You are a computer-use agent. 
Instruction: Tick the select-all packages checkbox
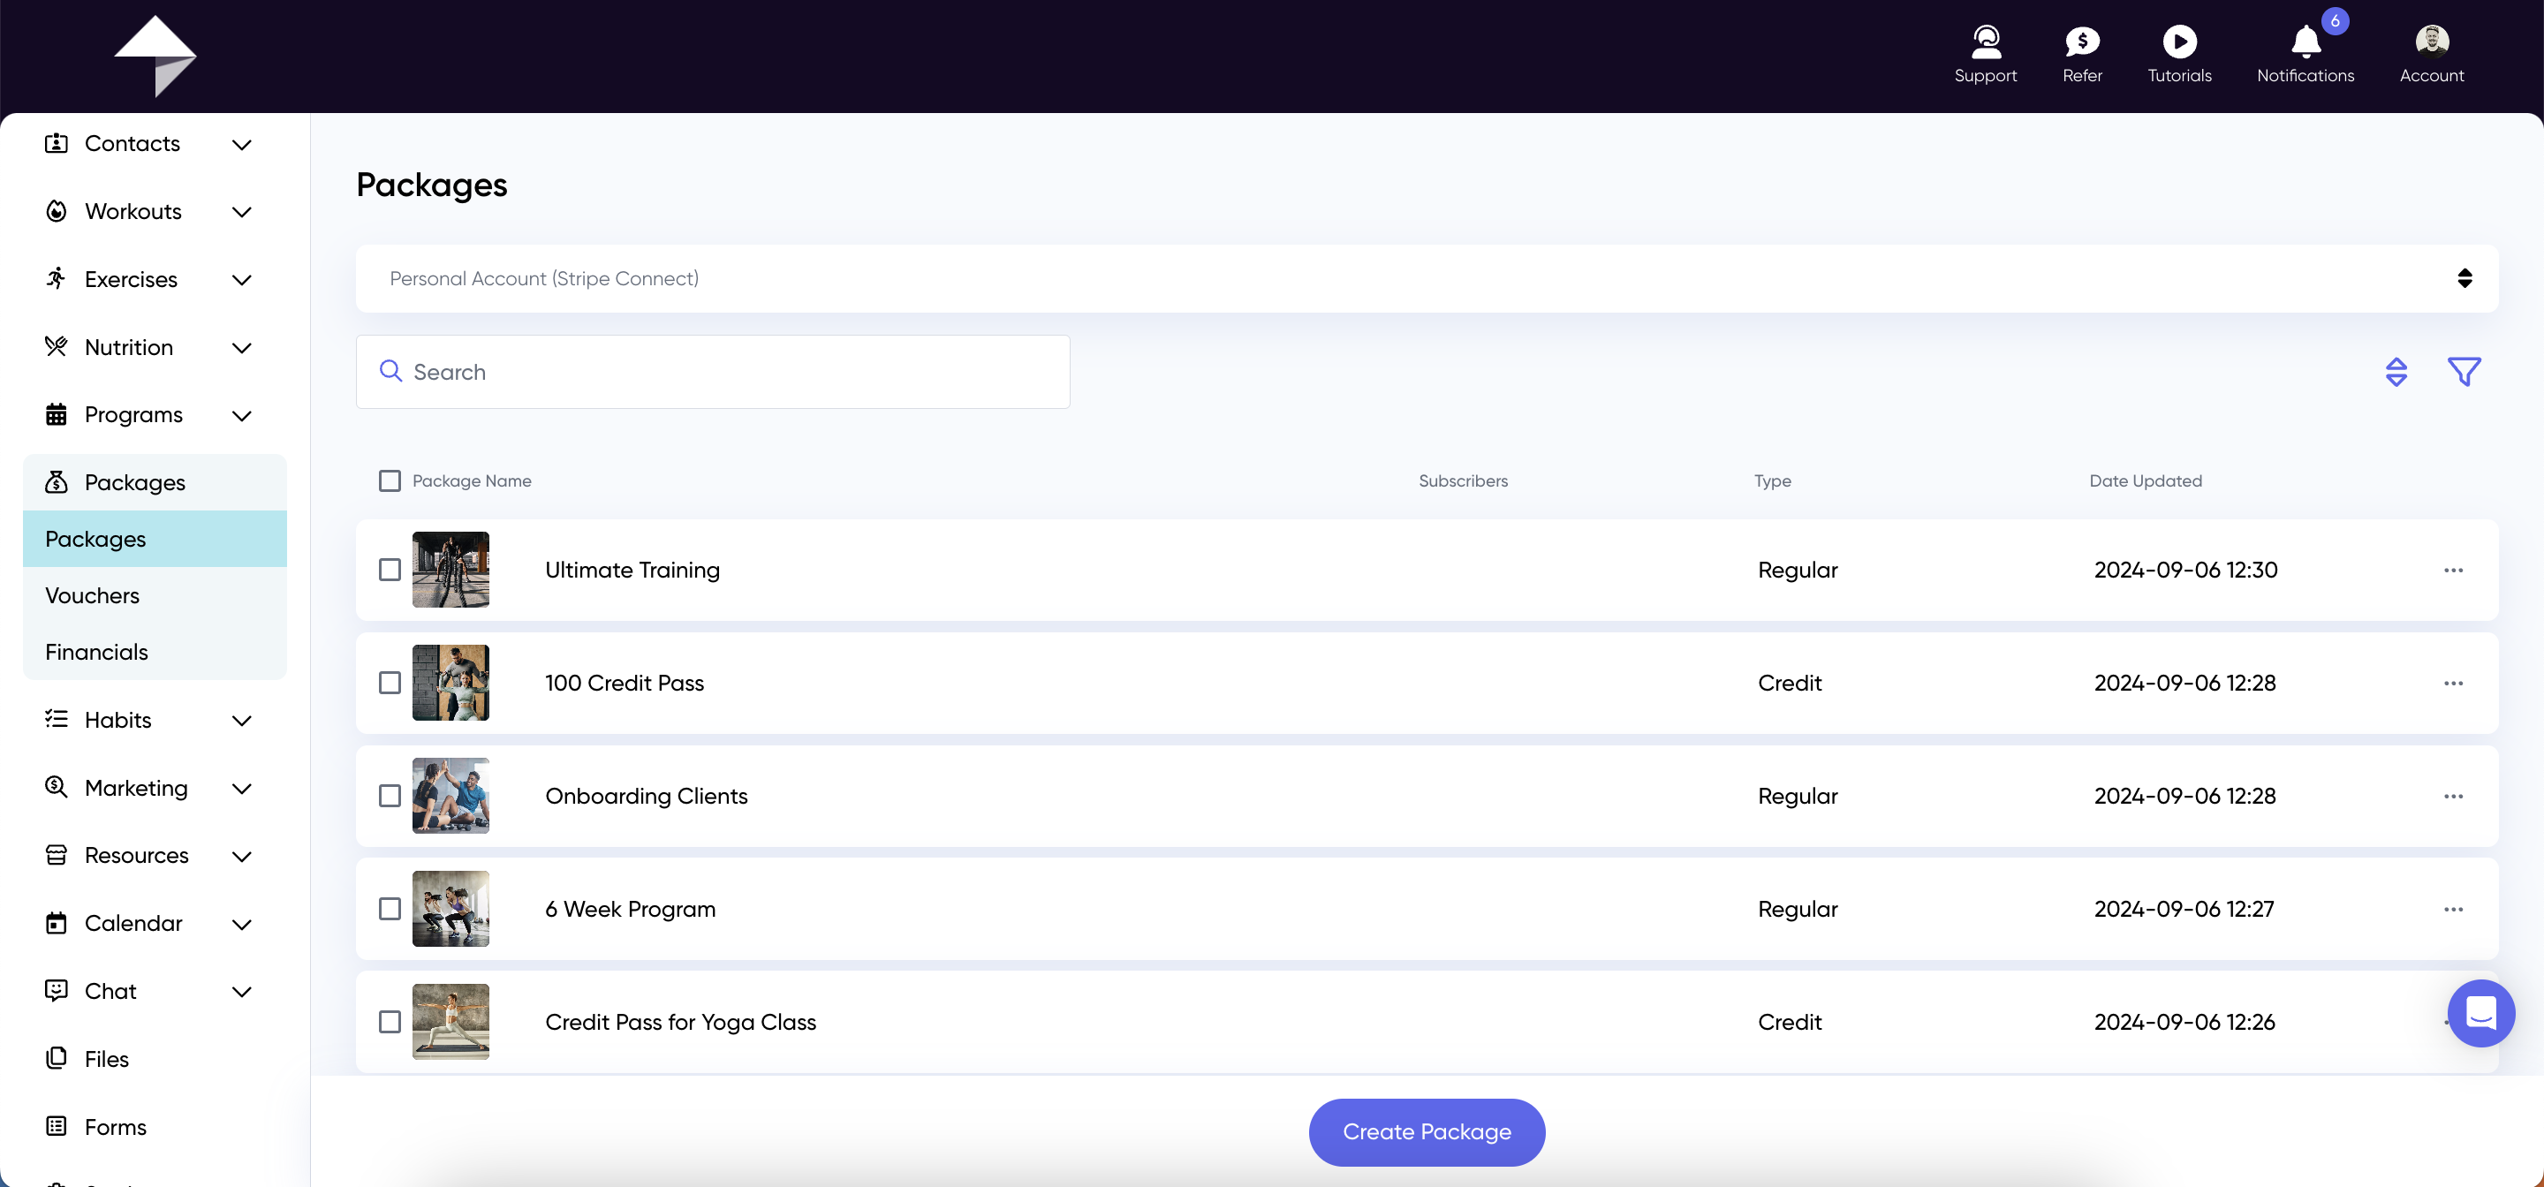pyautogui.click(x=390, y=481)
